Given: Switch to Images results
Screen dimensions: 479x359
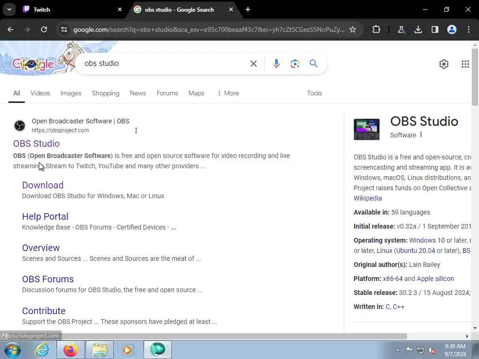Looking at the screenshot, I should pos(71,93).
